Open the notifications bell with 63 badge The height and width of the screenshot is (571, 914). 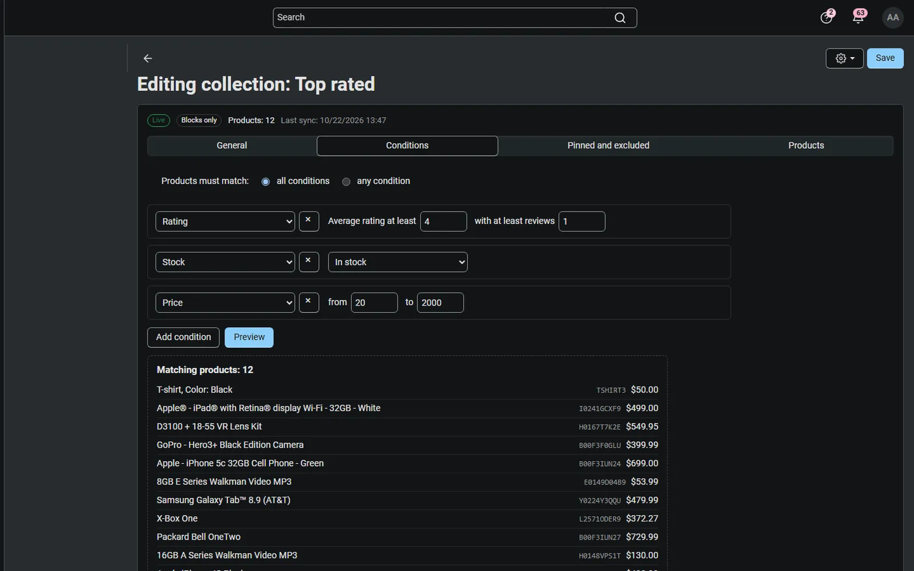(x=859, y=17)
